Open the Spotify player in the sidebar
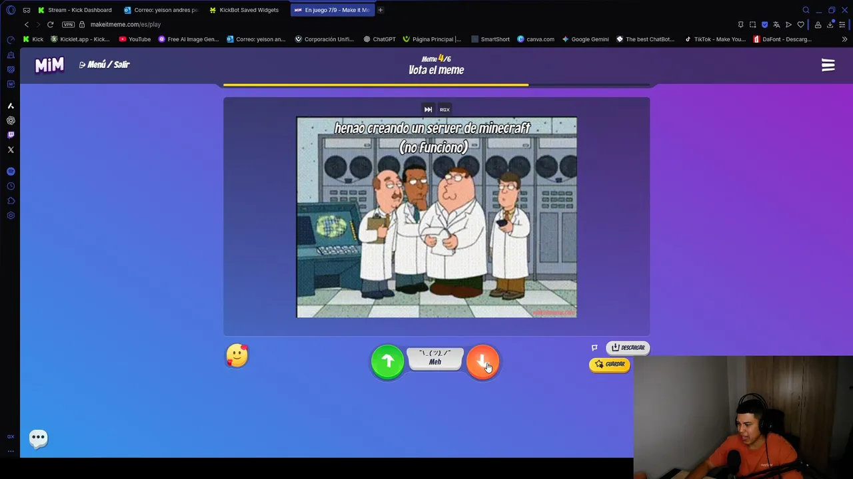This screenshot has height=479, width=853. [x=11, y=172]
